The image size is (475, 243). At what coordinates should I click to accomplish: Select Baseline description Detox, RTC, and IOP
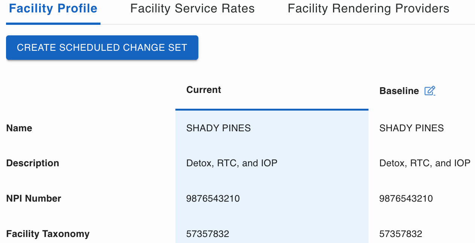pos(425,163)
